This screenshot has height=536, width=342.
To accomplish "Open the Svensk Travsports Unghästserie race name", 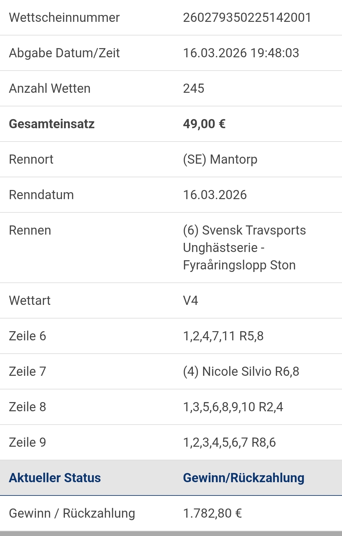I will (244, 248).
